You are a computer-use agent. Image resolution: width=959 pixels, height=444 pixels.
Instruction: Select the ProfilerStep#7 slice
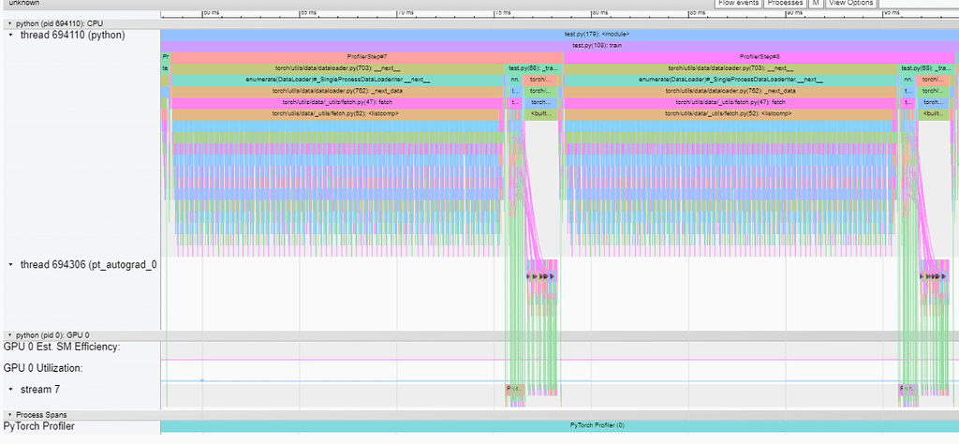click(367, 57)
